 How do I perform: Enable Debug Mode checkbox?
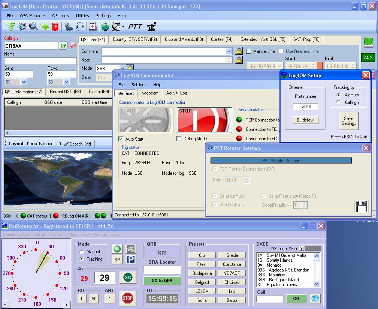click(179, 139)
